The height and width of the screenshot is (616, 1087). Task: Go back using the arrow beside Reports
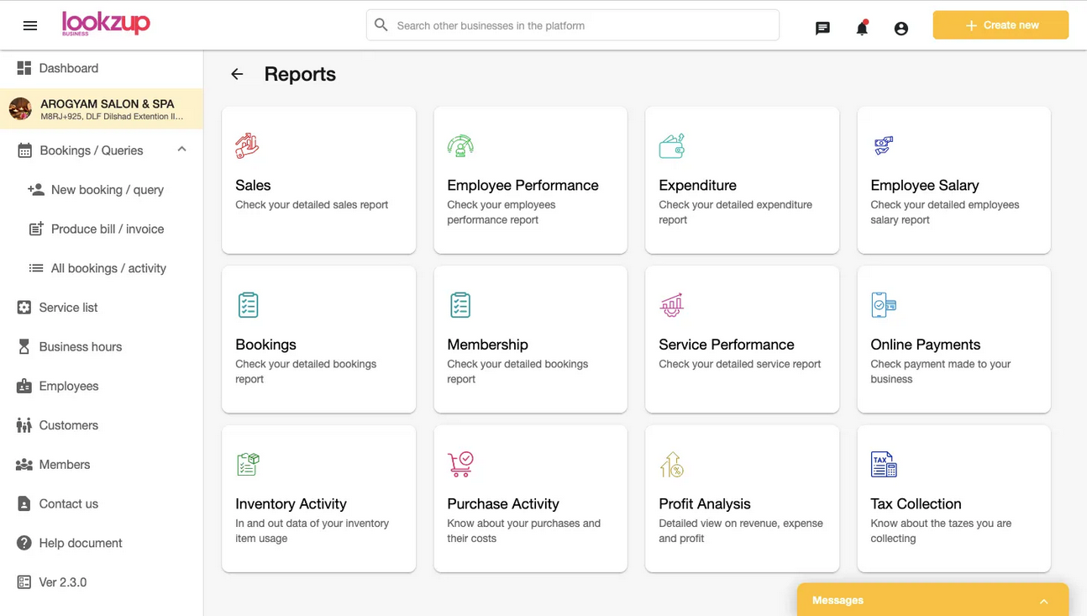click(x=237, y=74)
